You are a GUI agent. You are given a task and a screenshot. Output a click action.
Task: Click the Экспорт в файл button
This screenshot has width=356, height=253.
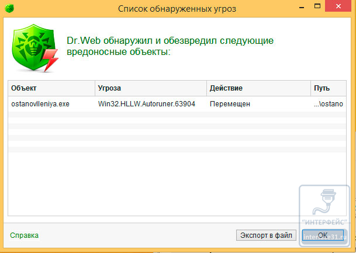pos(266,235)
